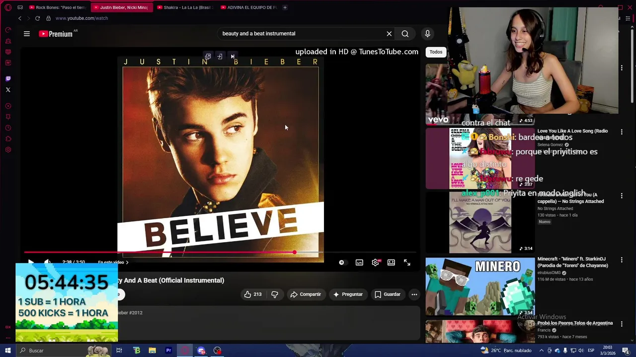Open options for Love You Like A Love Song
Screen dimensions: 636x357
(622, 132)
